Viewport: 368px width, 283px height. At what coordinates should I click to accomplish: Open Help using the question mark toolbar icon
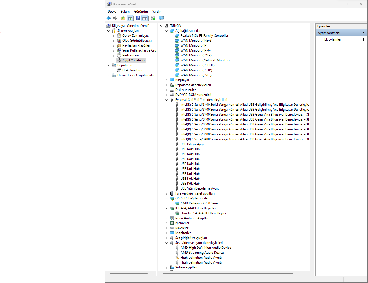pyautogui.click(x=138, y=18)
